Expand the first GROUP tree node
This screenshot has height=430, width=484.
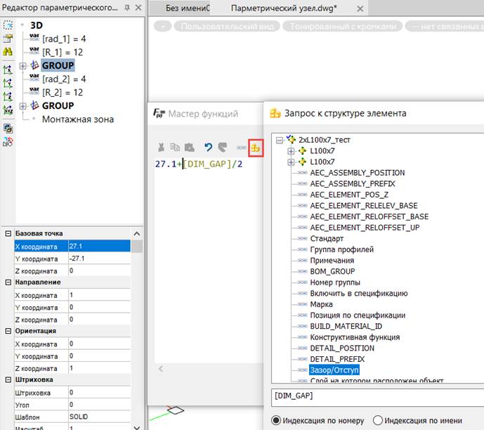[x=22, y=66]
